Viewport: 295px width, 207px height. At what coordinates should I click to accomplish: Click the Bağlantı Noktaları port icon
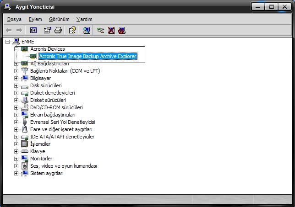(24, 71)
